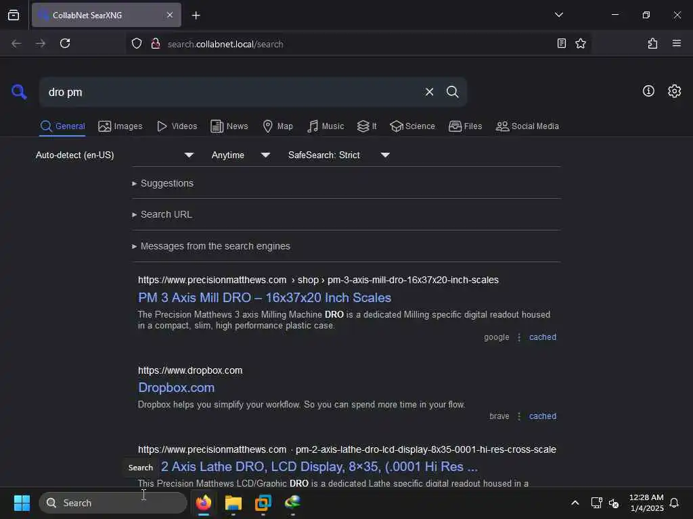Viewport: 693px width, 519px height.
Task: Bookmark this page with the star
Action: tap(581, 43)
